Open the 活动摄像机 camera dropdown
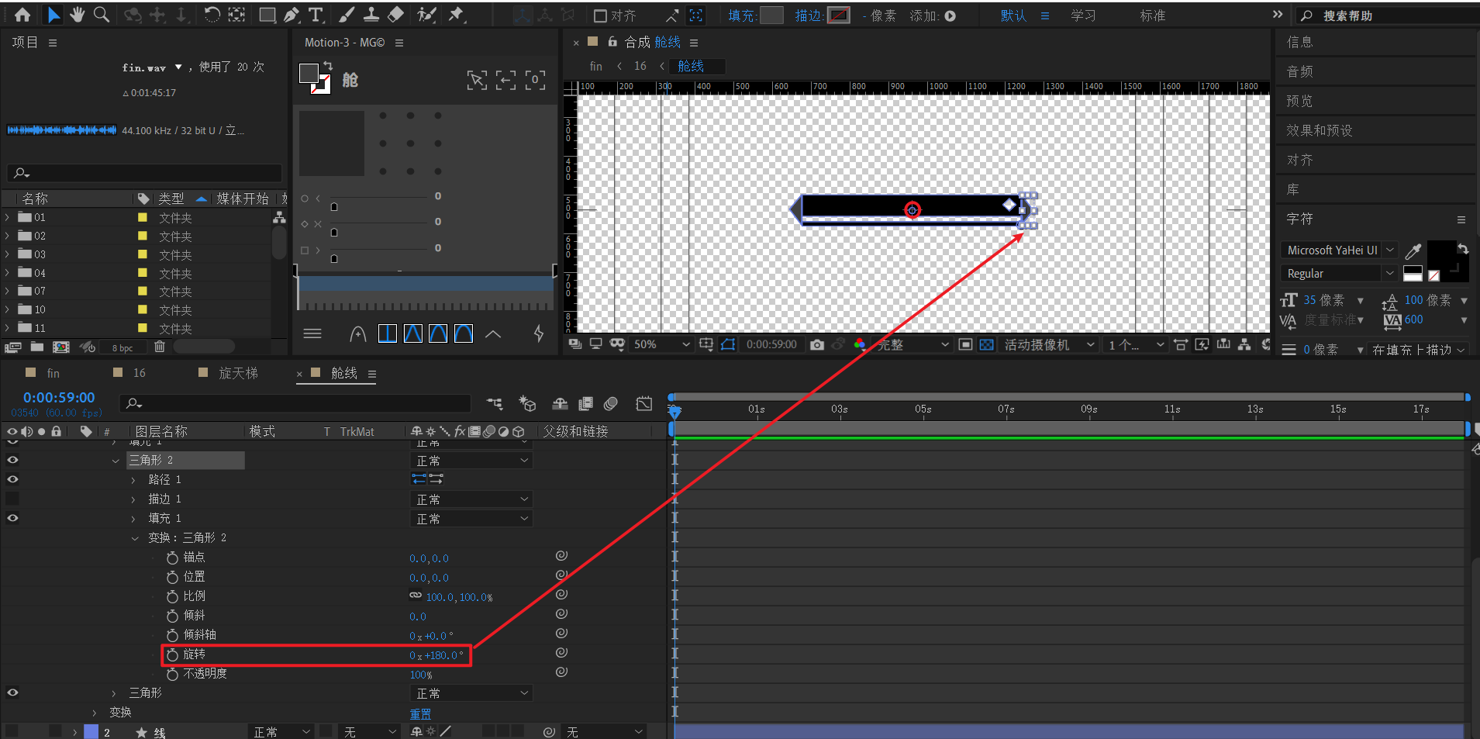The height and width of the screenshot is (739, 1480). pyautogui.click(x=1050, y=344)
